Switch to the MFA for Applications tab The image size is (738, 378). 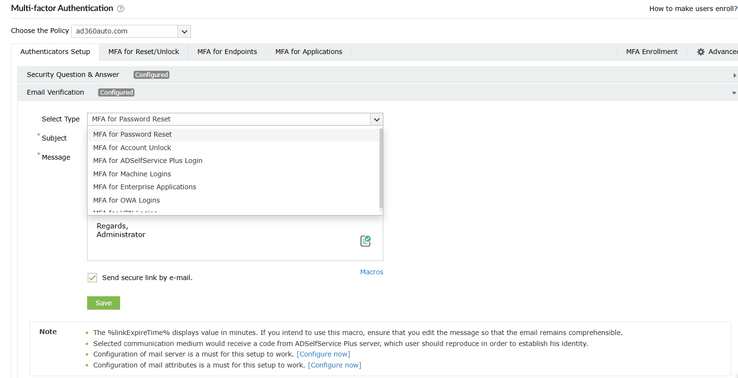pos(308,52)
